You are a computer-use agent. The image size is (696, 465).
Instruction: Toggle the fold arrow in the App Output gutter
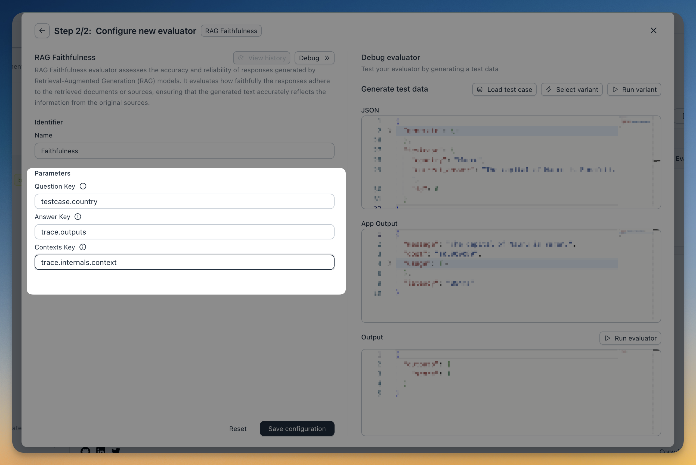coord(389,263)
